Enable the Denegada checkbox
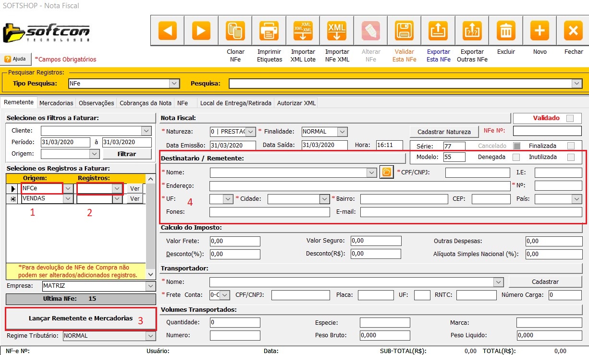 [516, 157]
